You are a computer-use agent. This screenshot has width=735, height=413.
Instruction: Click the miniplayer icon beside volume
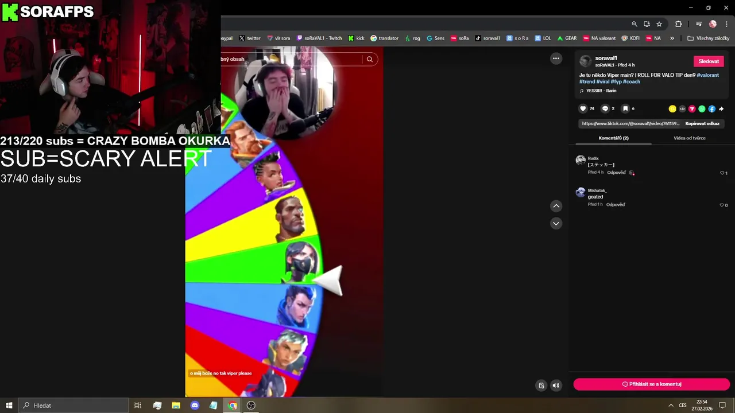tap(541, 385)
